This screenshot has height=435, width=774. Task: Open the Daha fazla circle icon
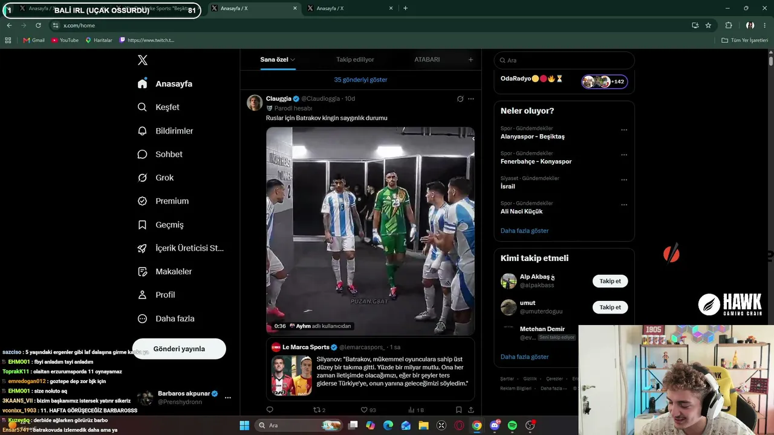click(143, 319)
